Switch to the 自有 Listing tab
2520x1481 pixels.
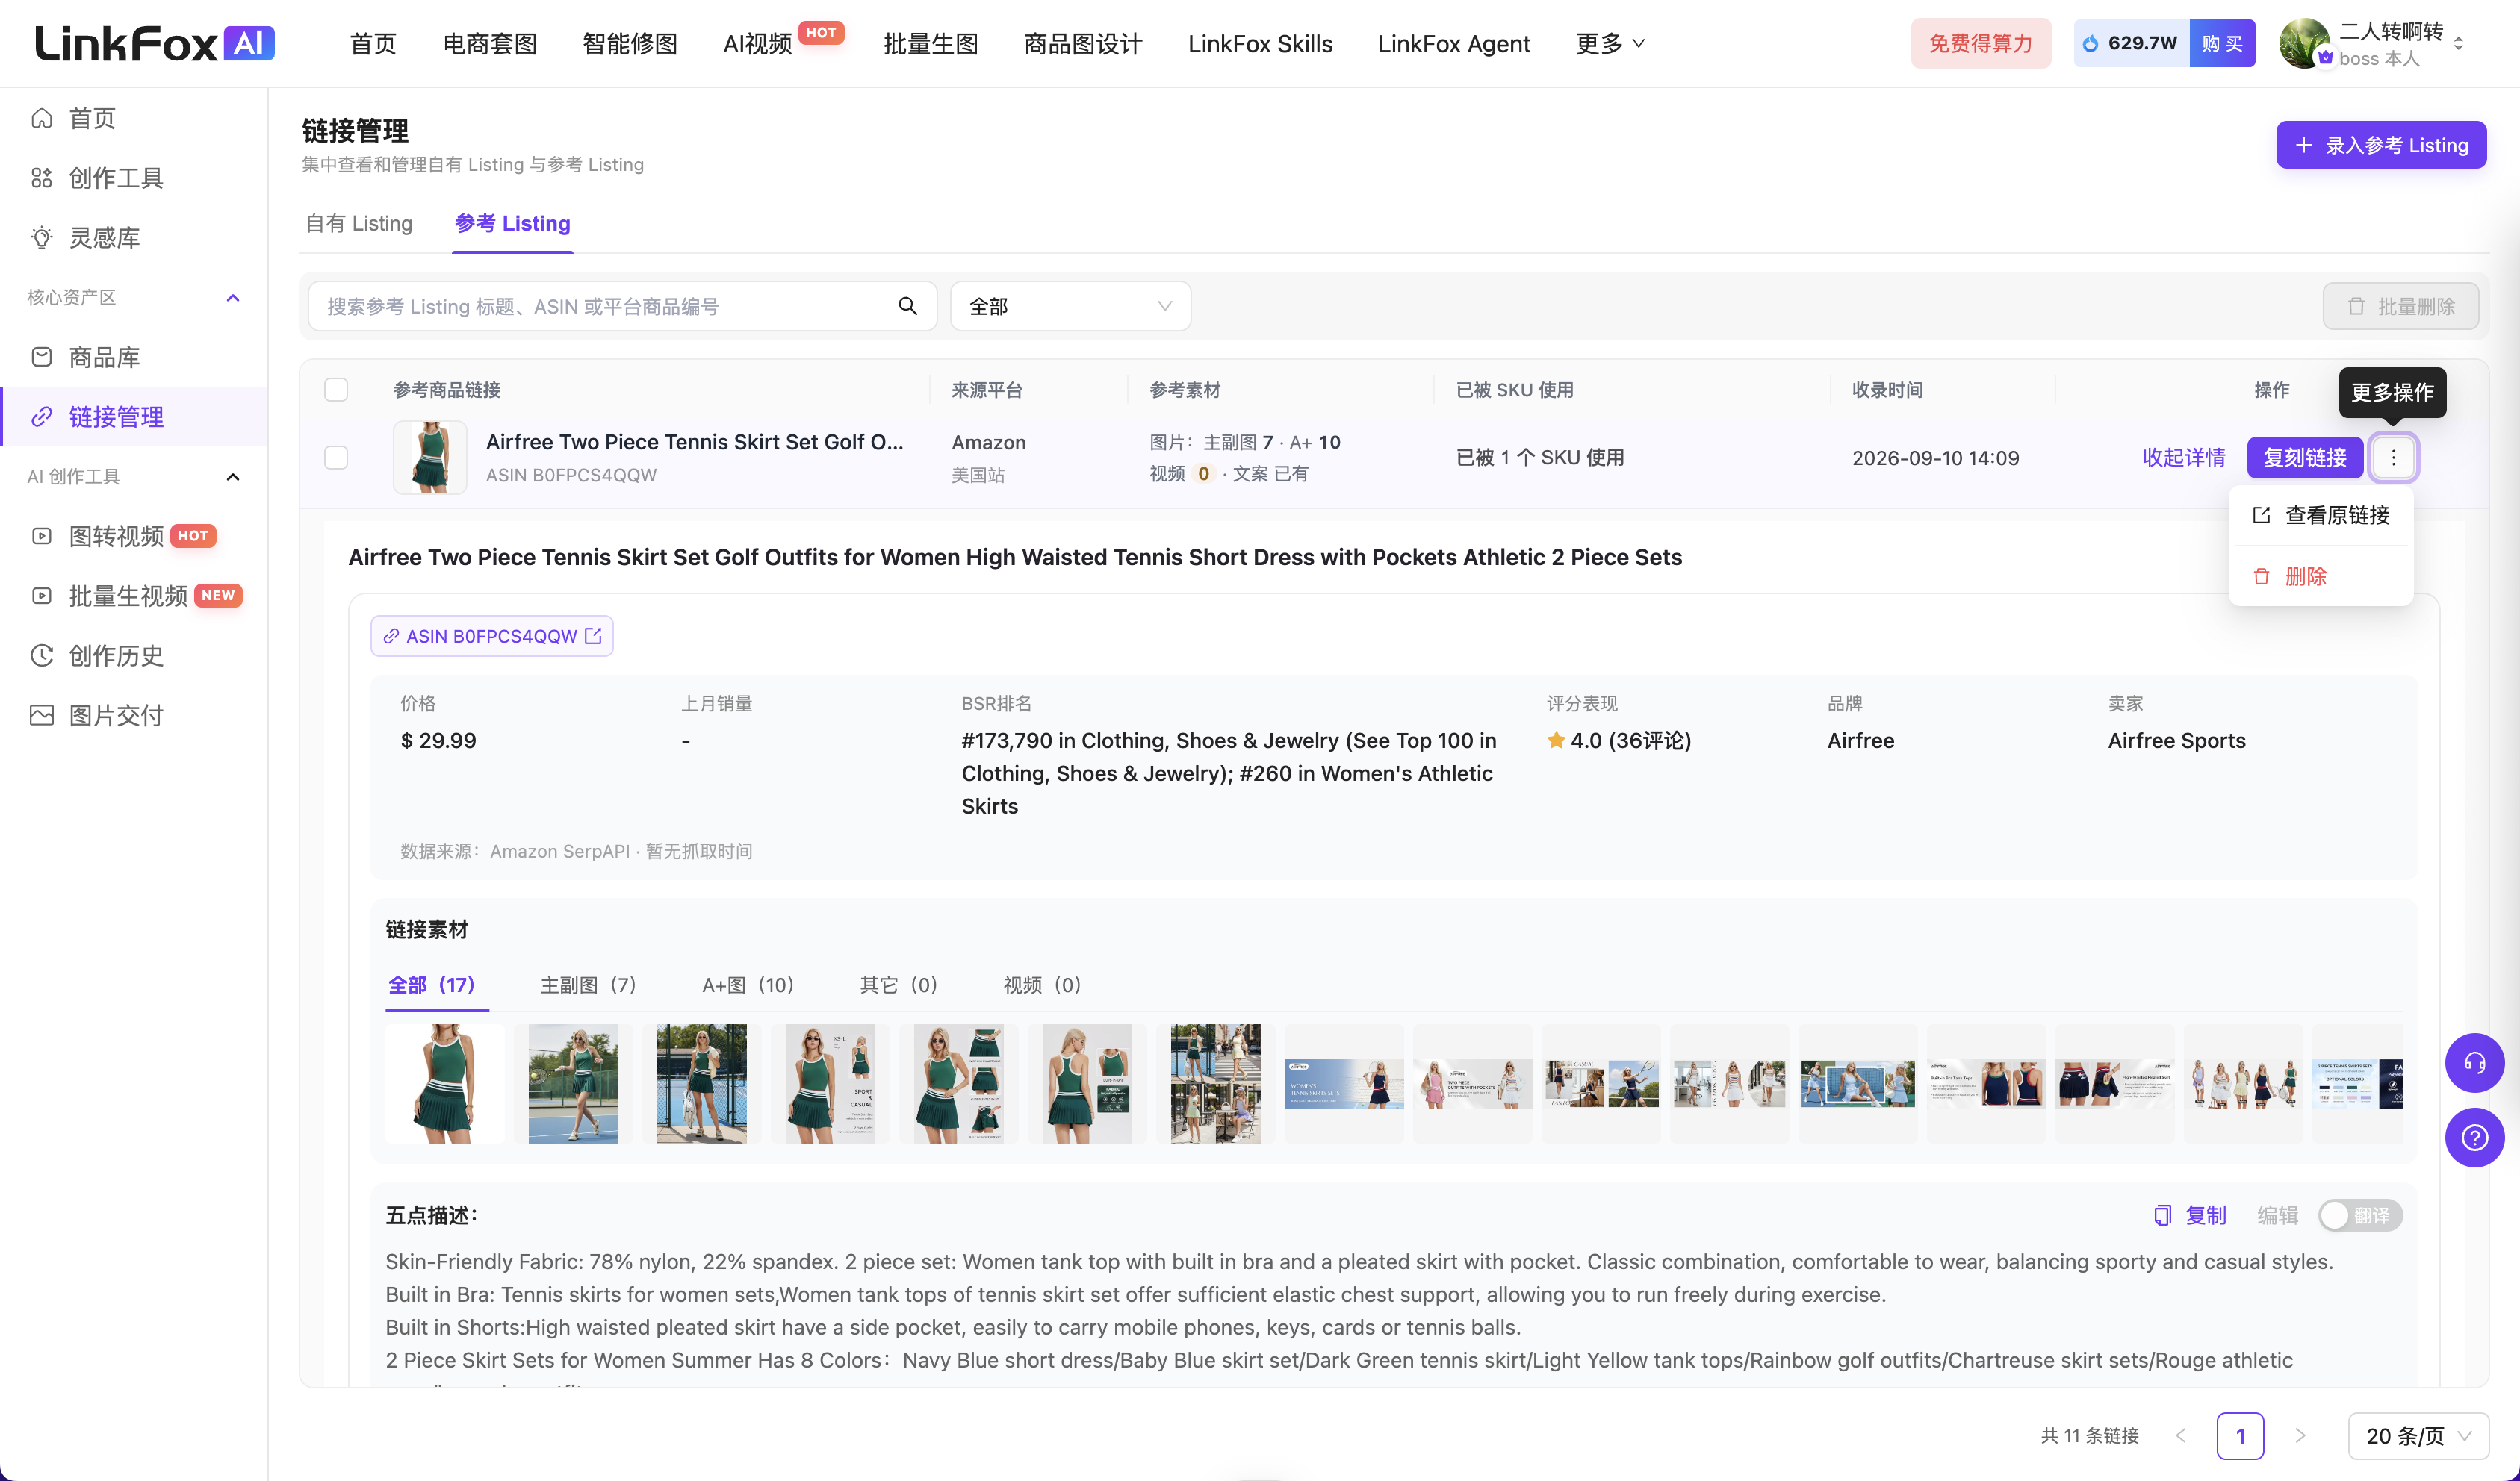(x=359, y=223)
